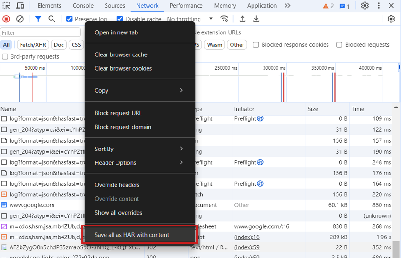Screen dimensions: 401x258
Task: Click the stop recording network log icon
Action: (6, 19)
